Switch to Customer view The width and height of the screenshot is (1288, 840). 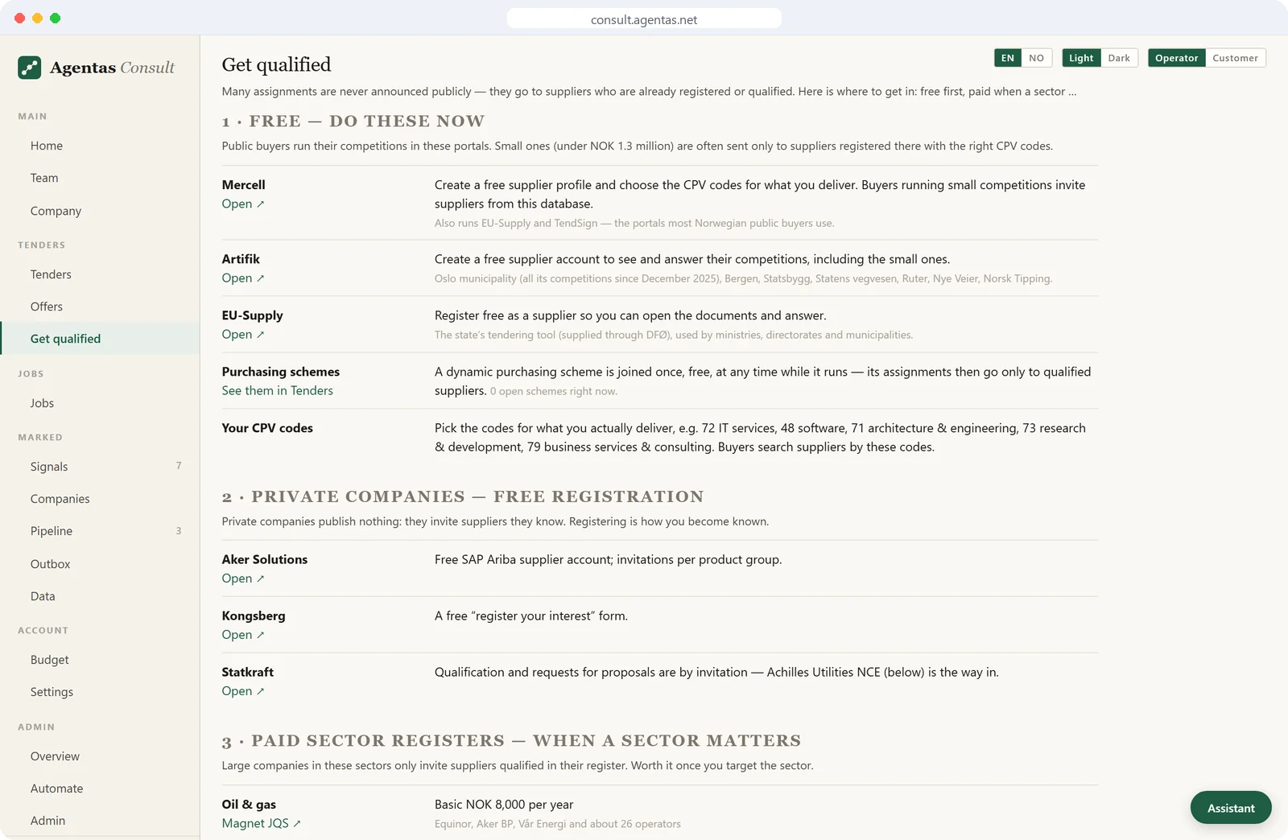point(1235,58)
